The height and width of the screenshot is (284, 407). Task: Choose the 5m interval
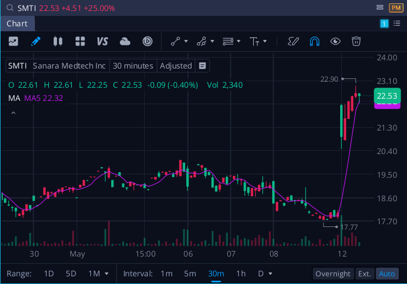coord(190,274)
